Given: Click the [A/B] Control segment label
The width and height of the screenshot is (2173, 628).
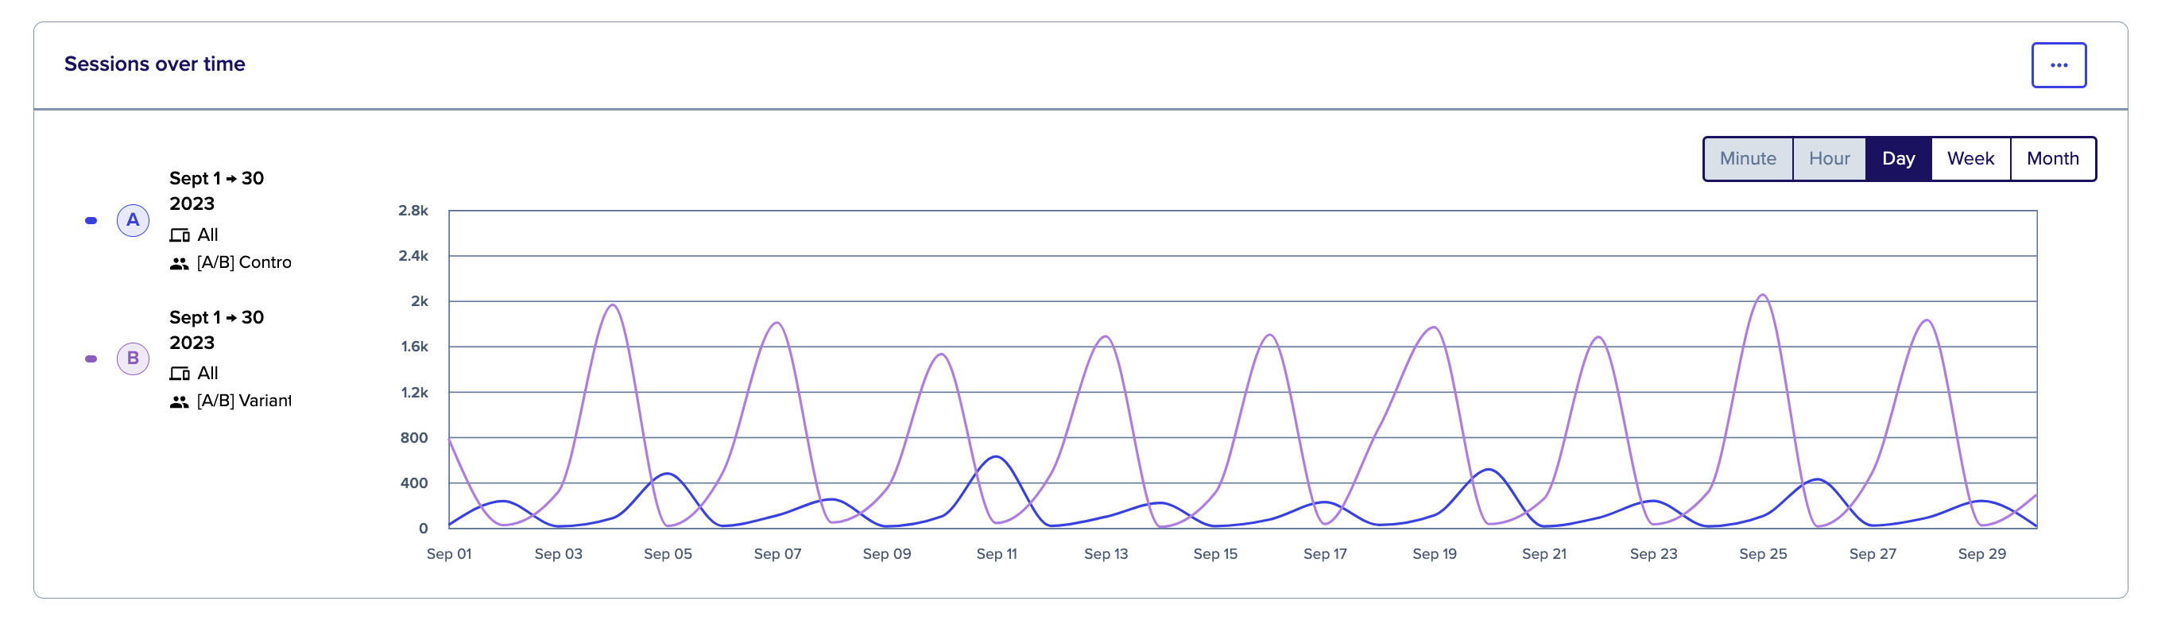Looking at the screenshot, I should (x=244, y=262).
